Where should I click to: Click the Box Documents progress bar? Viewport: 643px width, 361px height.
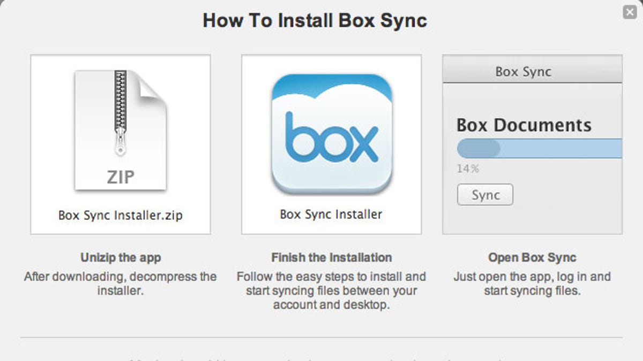(x=540, y=148)
